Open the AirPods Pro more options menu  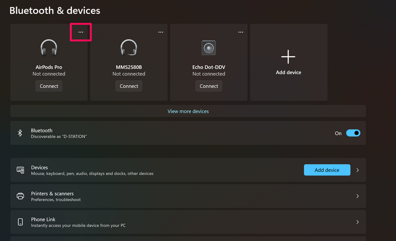click(x=81, y=33)
